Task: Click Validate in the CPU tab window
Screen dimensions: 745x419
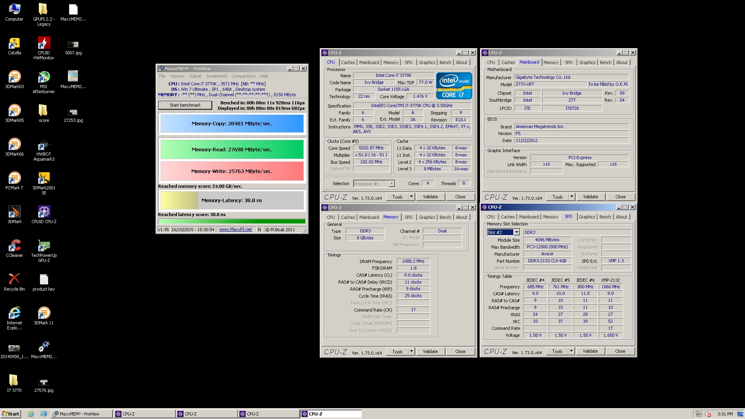Action: (430, 197)
